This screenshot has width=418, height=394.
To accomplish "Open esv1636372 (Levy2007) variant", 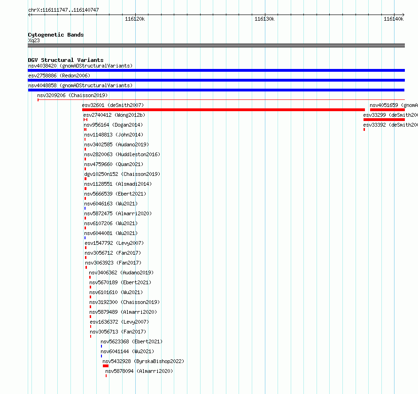I will click(119, 322).
